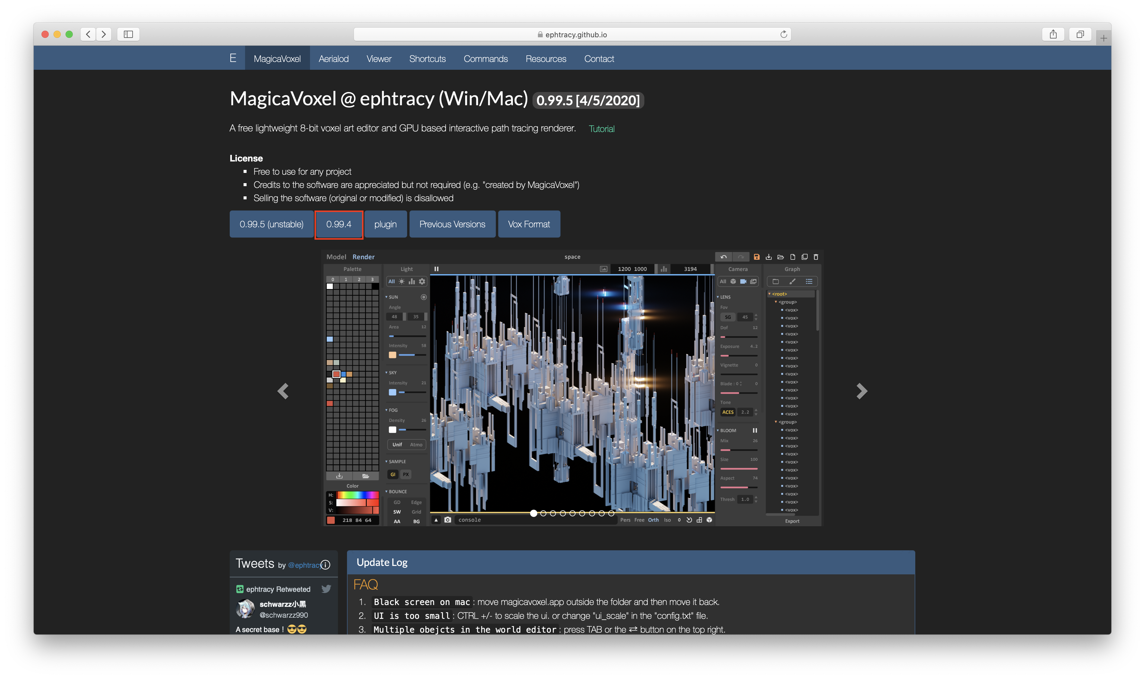The width and height of the screenshot is (1145, 679).
Task: Click the hue H color bar
Action: (x=357, y=495)
